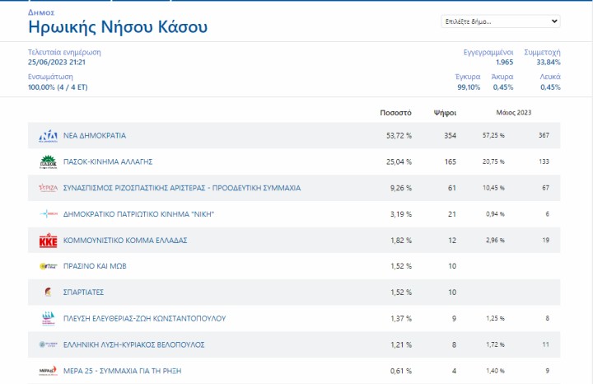Click the Ψήφοι column header
Viewport: 593px width, 384px height.
pos(445,112)
